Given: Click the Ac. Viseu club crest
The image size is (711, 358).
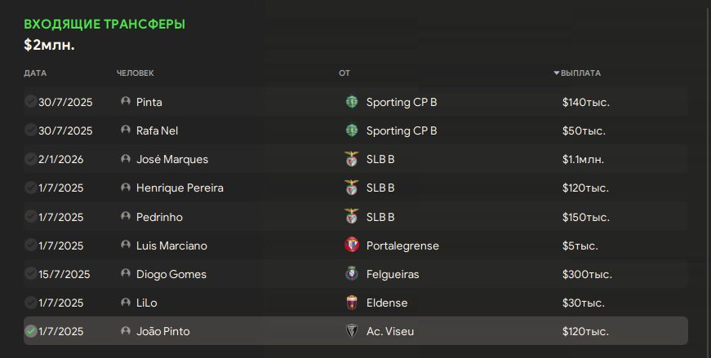Looking at the screenshot, I should (x=352, y=331).
